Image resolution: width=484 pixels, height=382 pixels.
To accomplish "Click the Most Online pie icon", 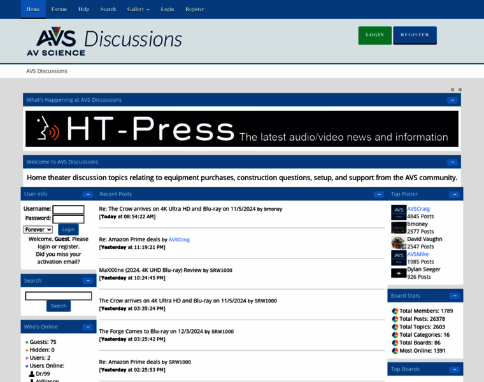I will point(395,351).
